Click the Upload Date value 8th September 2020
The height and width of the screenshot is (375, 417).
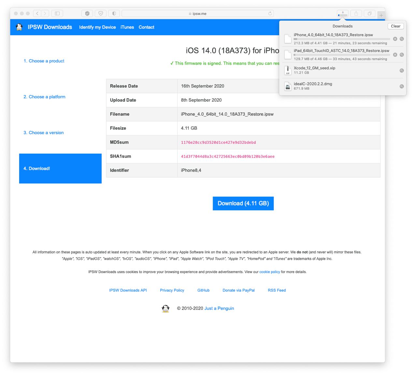[x=201, y=100]
